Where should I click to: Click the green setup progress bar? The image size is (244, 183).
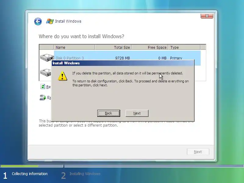point(20,166)
